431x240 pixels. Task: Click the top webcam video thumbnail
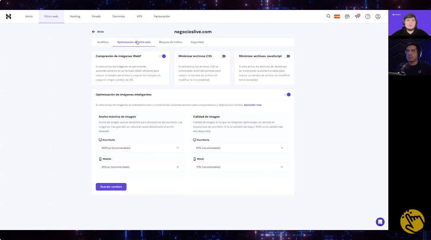[409, 23]
